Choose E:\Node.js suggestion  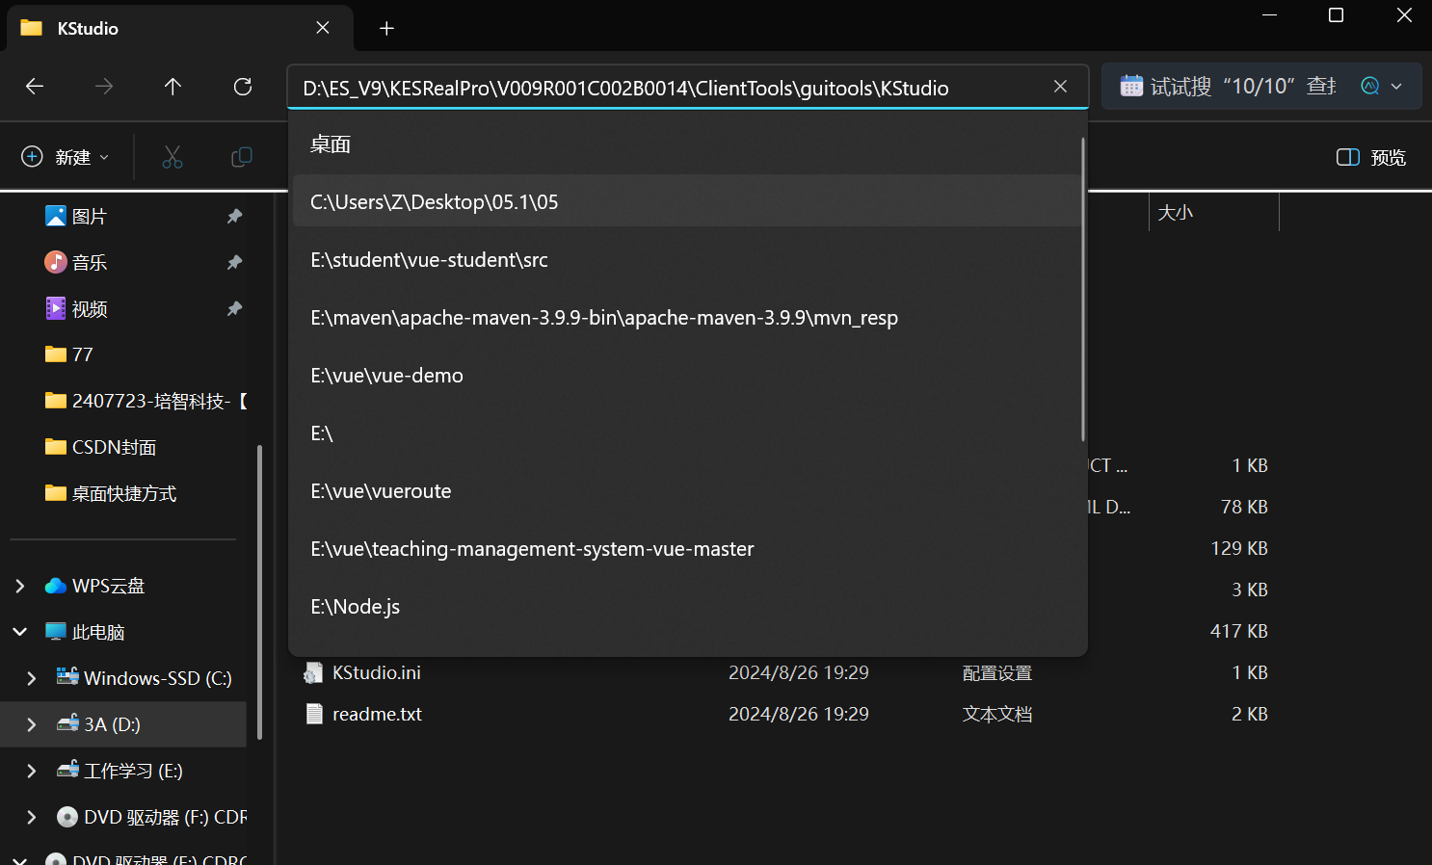(686, 606)
